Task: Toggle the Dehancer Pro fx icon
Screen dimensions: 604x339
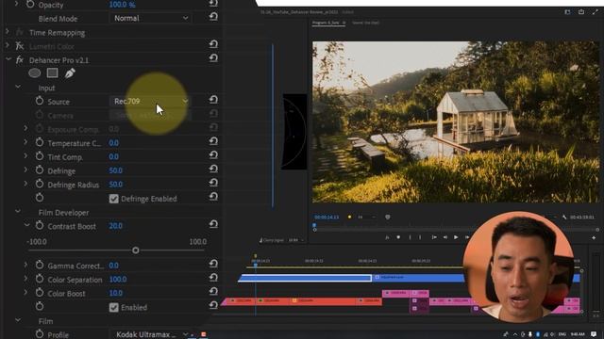Action: 20,60
